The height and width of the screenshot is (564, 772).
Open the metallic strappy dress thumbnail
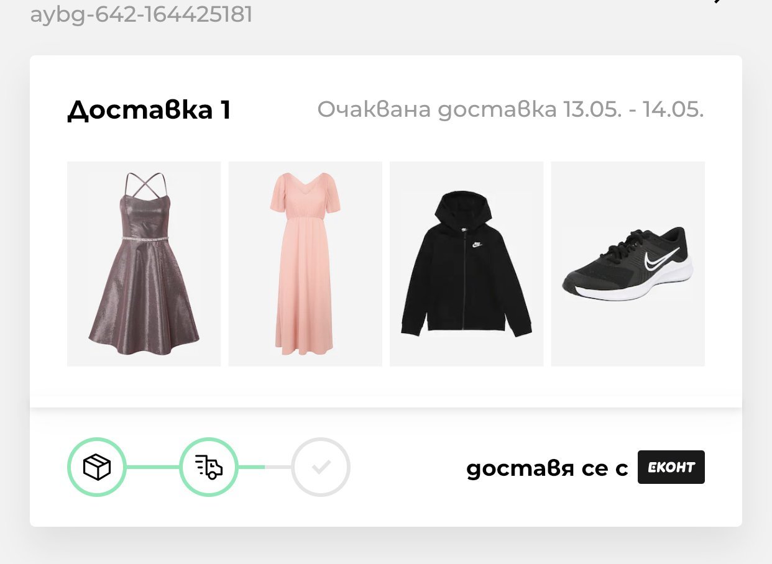point(144,264)
